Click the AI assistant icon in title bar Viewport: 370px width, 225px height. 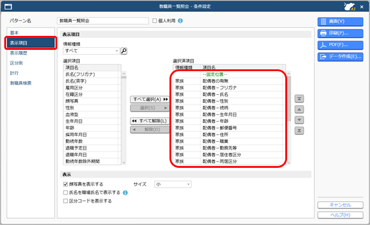coord(350,7)
